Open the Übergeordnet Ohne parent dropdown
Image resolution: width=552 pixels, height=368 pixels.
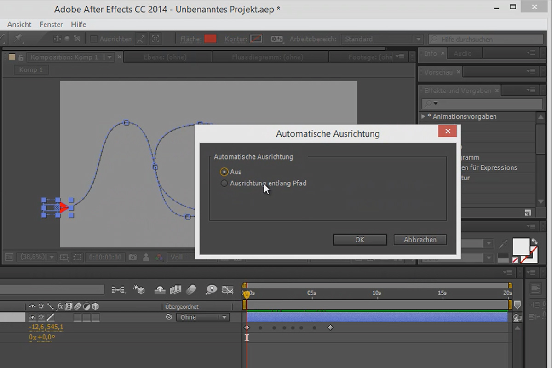point(202,317)
